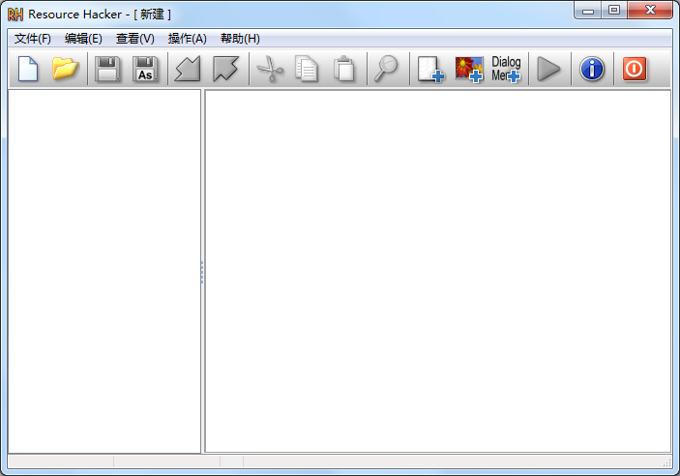Click the Save As floppy icon
The height and width of the screenshot is (476, 680).
click(x=145, y=69)
